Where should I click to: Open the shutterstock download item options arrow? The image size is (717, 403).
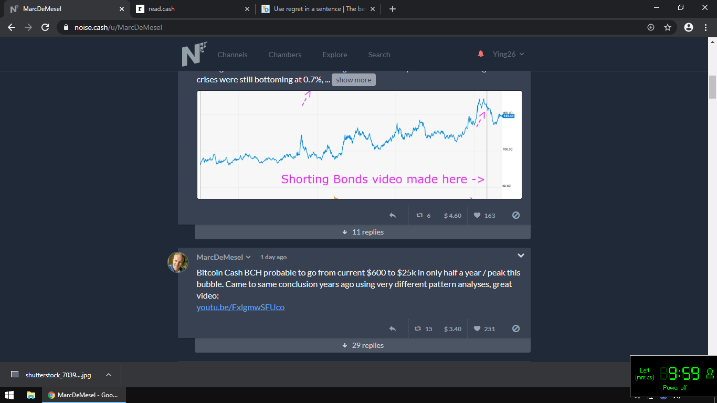109,375
